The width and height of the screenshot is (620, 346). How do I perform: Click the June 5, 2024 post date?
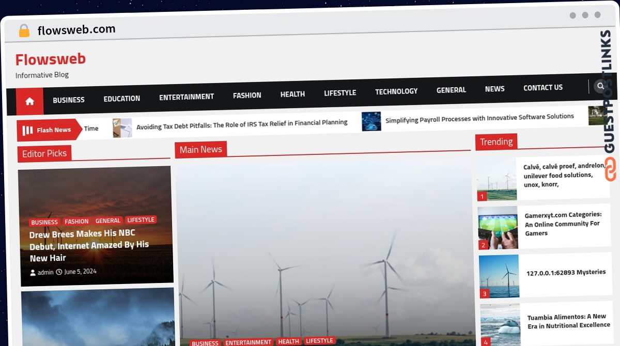80,271
